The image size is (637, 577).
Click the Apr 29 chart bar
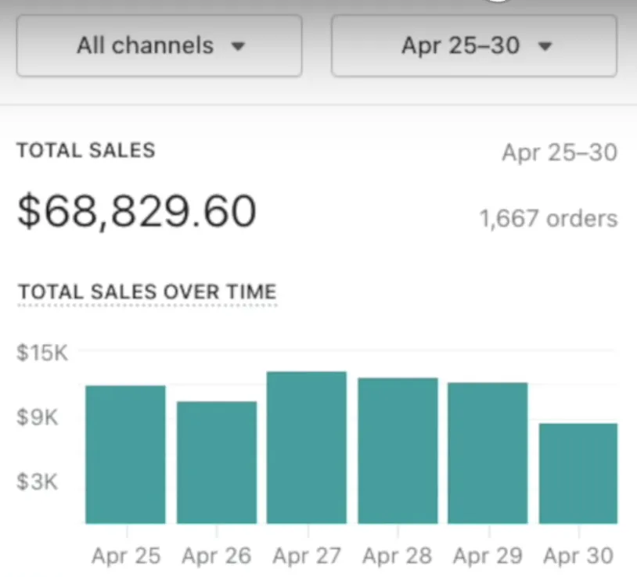[488, 453]
